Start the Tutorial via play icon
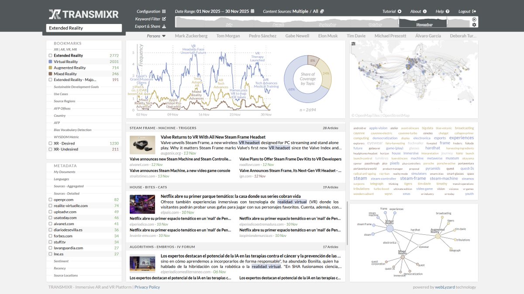 click(x=399, y=11)
